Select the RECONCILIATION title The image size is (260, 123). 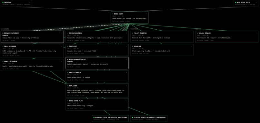pos(75,33)
